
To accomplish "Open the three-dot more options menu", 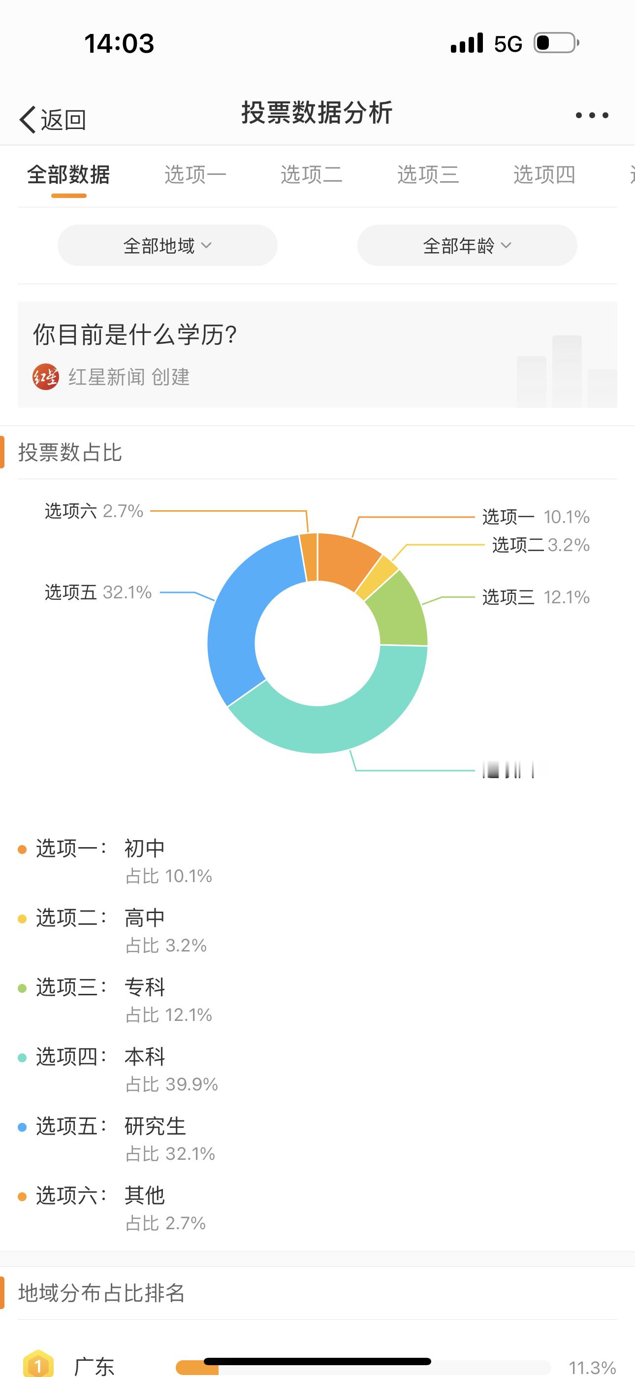I will [592, 115].
